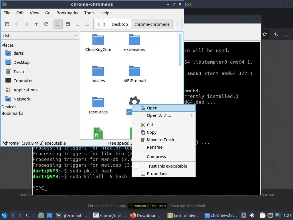Open the Edit menu
This screenshot has width=293, height=220.
pos(20,13)
